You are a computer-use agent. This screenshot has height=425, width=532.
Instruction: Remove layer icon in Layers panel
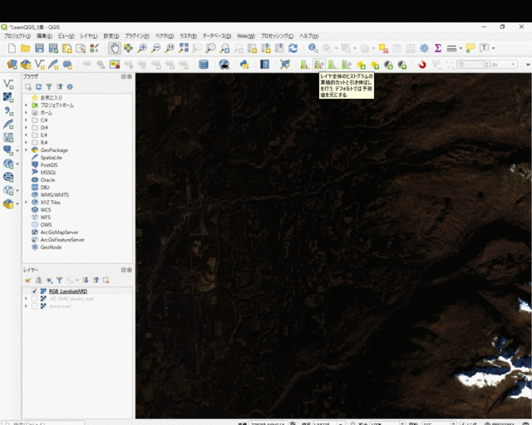click(106, 281)
